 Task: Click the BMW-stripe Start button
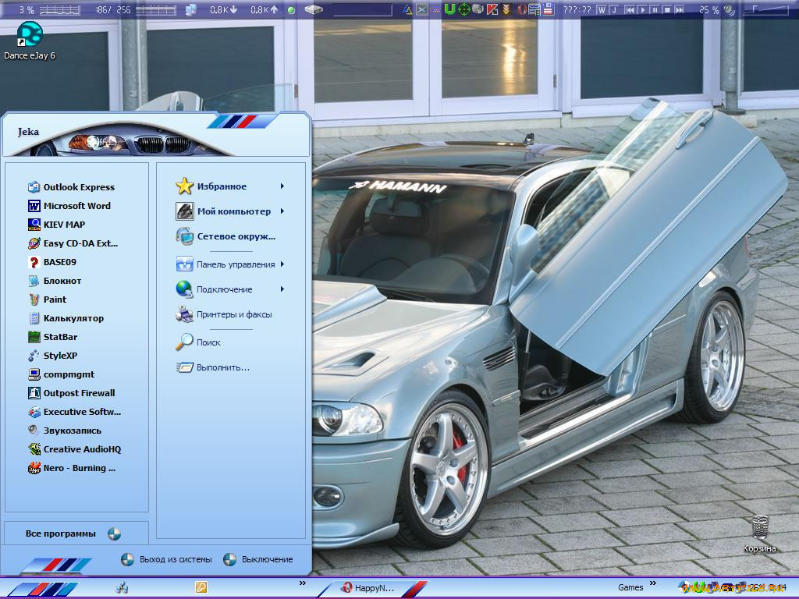coord(44,588)
